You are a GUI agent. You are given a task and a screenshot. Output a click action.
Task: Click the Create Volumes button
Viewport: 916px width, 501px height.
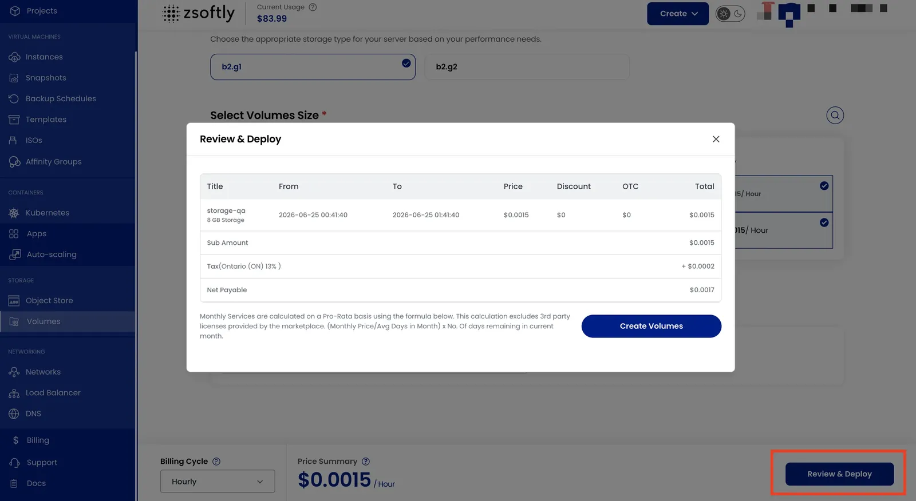[x=652, y=326]
